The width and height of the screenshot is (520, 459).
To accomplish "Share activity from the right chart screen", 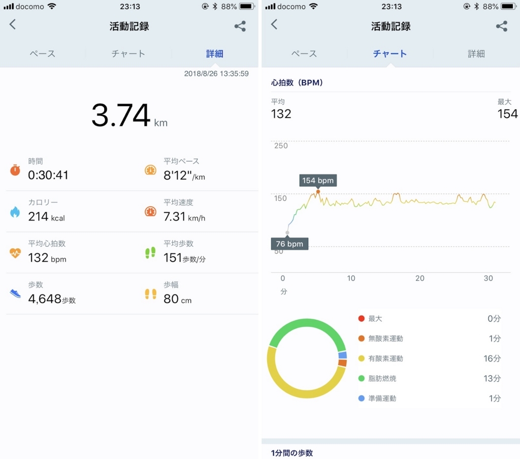I will (x=502, y=26).
